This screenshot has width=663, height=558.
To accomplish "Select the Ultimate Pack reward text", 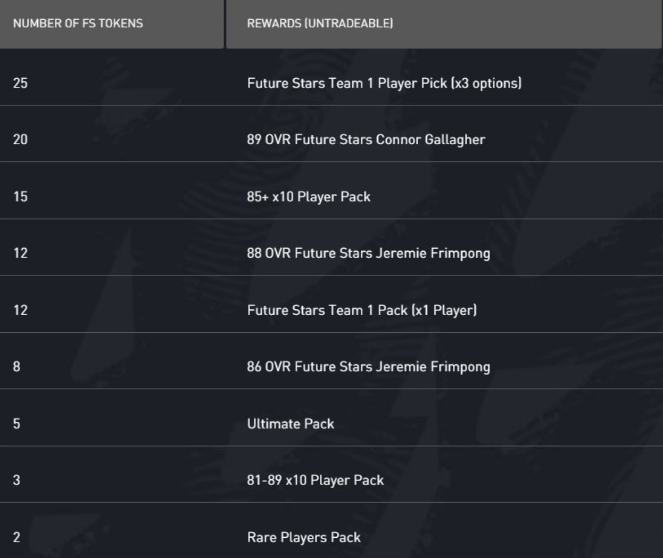I will click(291, 424).
